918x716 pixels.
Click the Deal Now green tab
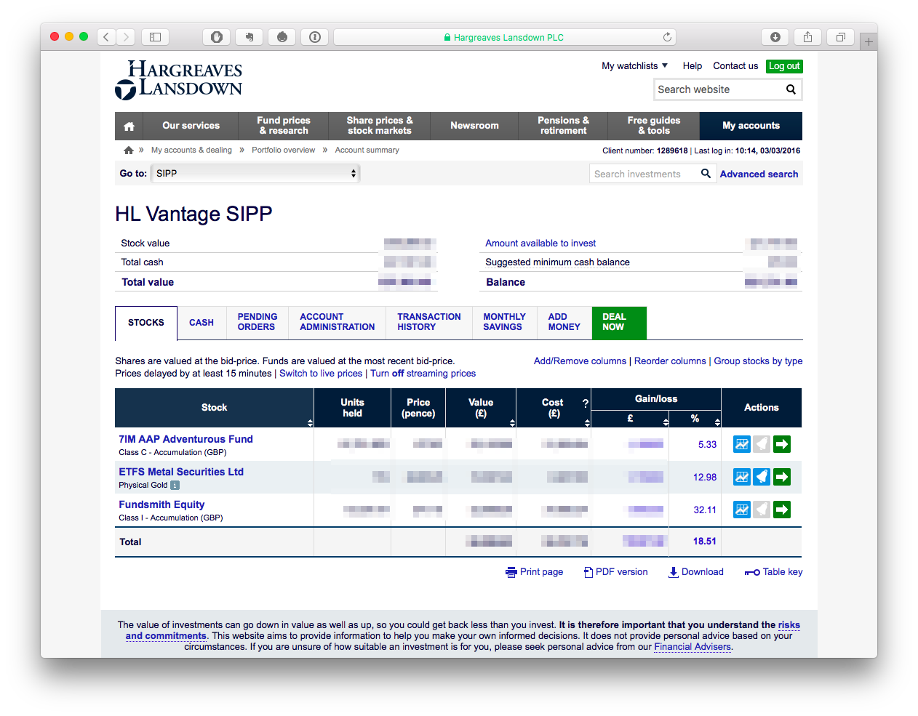point(619,322)
